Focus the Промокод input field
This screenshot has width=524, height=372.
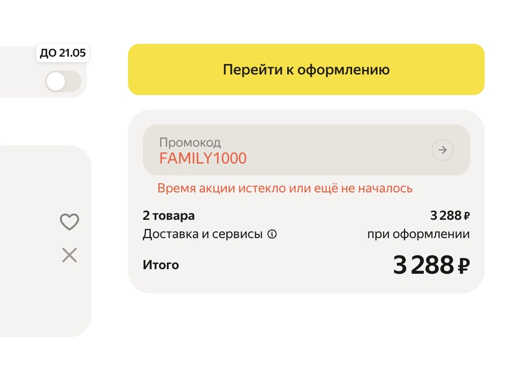point(306,150)
